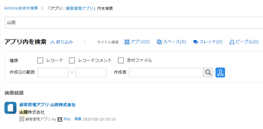Collapse the 絞り込み filter panel
The width and height of the screenshot is (263, 129).
click(x=62, y=42)
